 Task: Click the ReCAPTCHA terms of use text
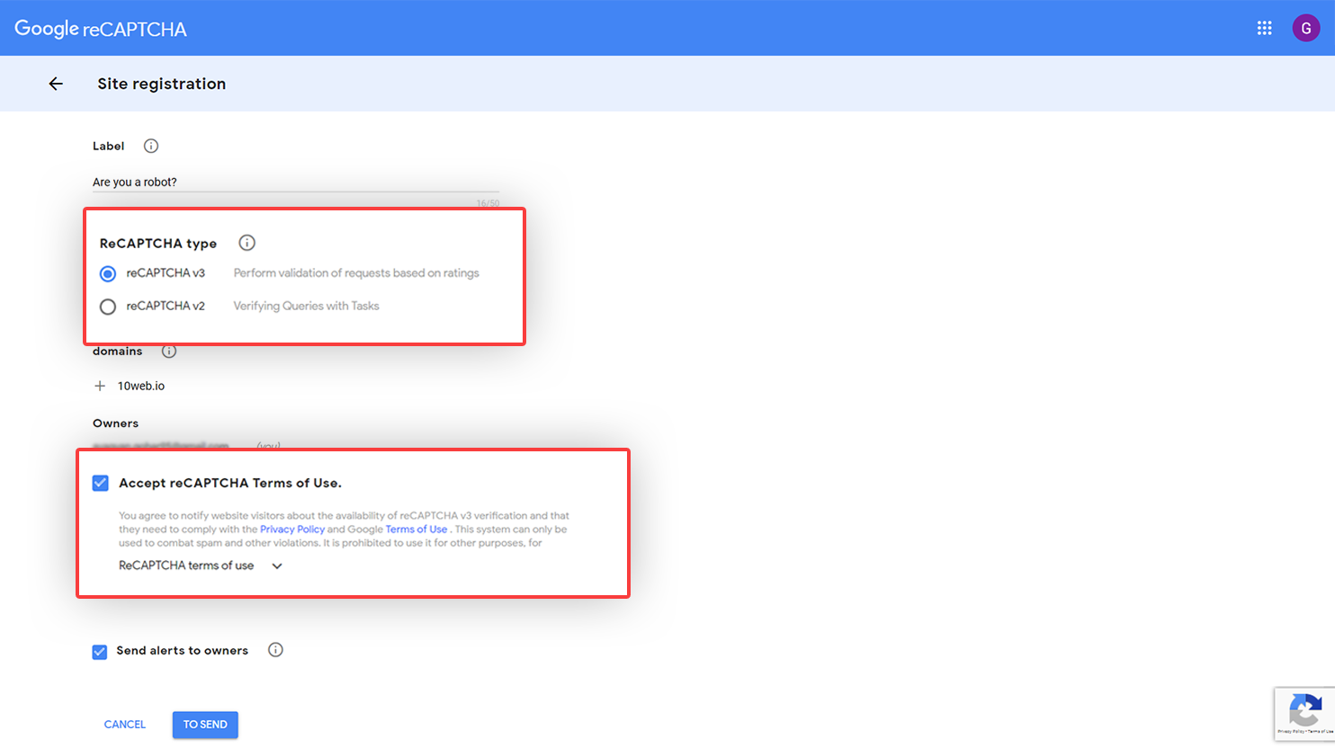(x=186, y=565)
